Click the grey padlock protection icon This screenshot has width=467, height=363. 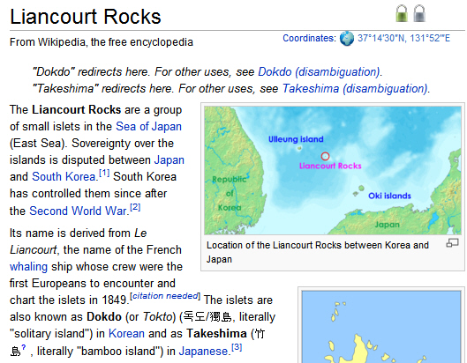point(419,13)
